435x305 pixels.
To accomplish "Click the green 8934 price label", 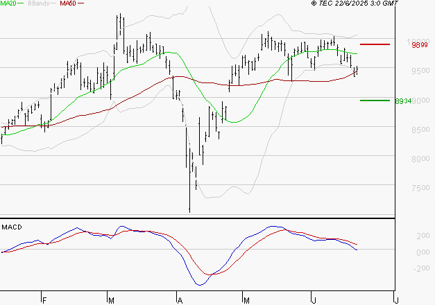I will coord(403,101).
